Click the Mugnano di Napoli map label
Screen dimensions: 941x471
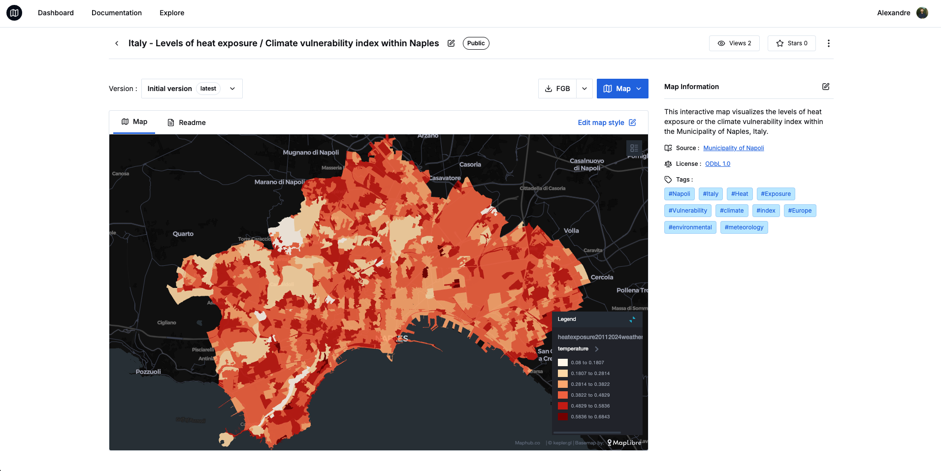point(311,153)
